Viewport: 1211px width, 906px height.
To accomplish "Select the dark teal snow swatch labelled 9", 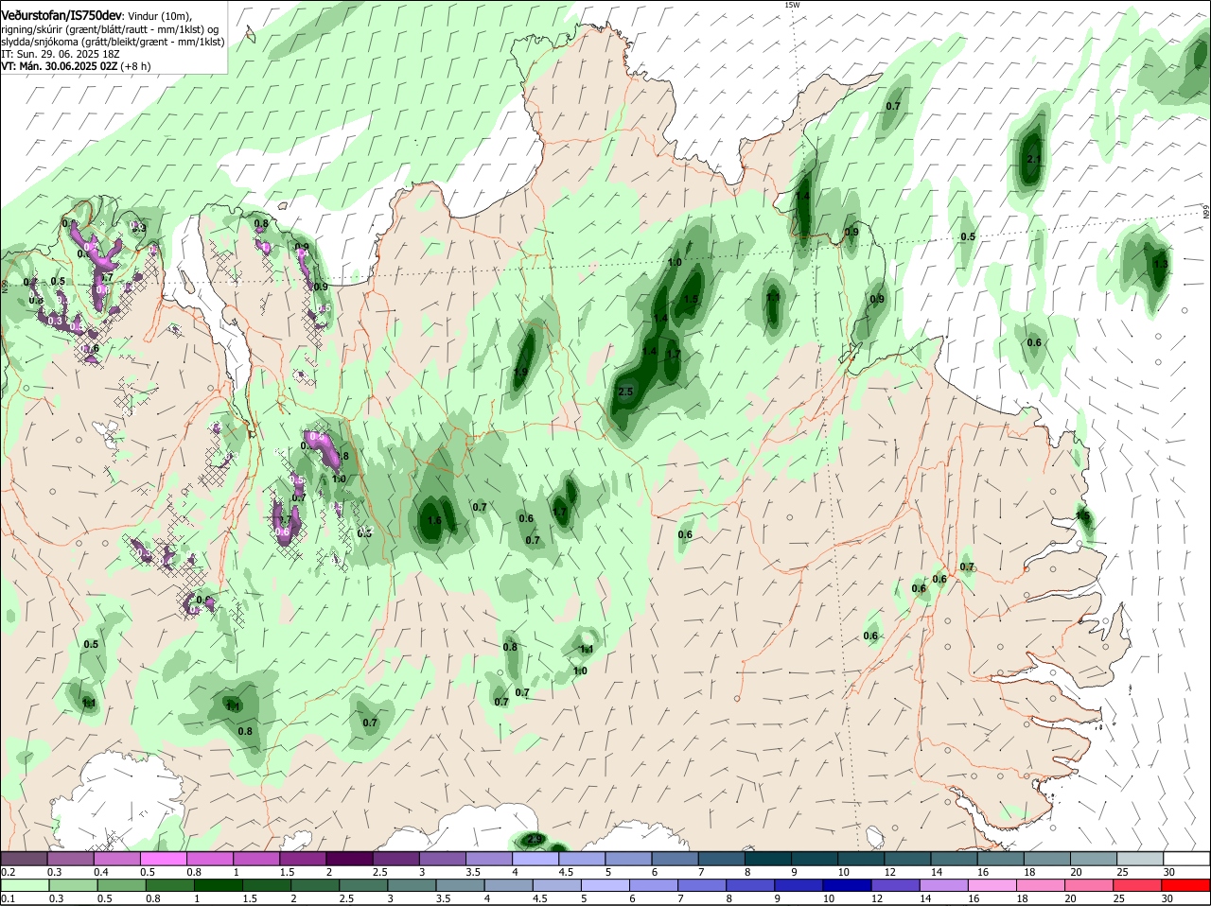I will pos(814,859).
